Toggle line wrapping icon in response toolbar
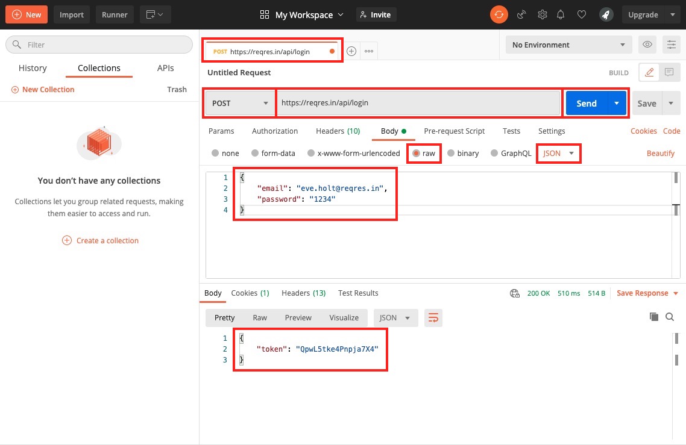 [433, 317]
